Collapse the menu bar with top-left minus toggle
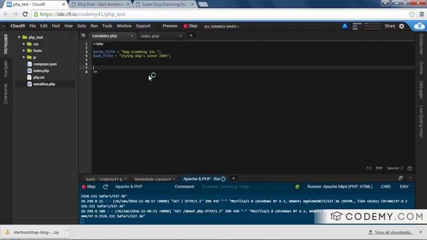 (x=3, y=27)
